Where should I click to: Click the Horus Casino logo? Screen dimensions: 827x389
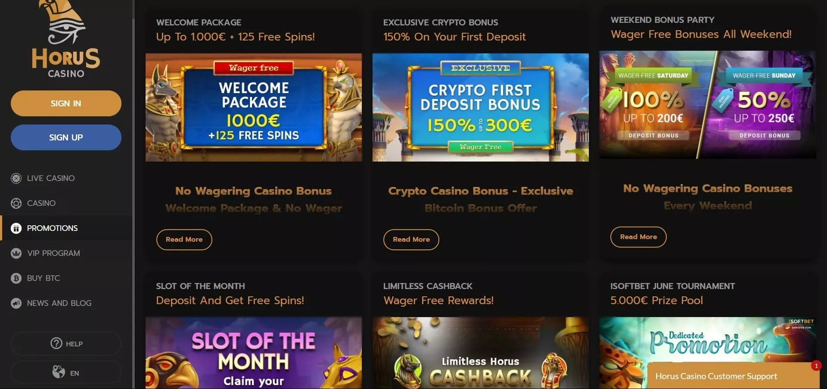tap(66, 40)
